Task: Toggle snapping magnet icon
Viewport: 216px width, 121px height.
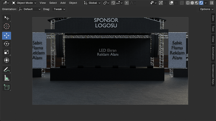Action: pyautogui.click(x=113, y=3)
